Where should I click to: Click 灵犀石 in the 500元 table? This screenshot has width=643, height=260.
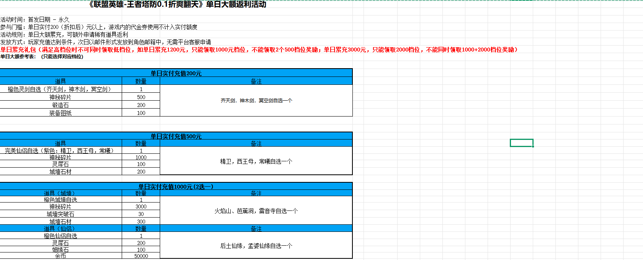click(x=61, y=164)
